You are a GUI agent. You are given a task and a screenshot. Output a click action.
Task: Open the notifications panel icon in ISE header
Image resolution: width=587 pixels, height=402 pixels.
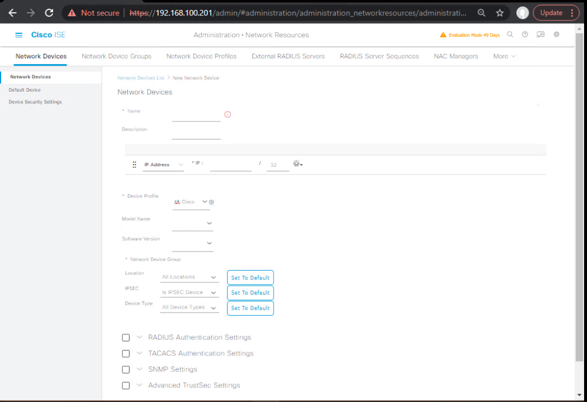point(540,34)
